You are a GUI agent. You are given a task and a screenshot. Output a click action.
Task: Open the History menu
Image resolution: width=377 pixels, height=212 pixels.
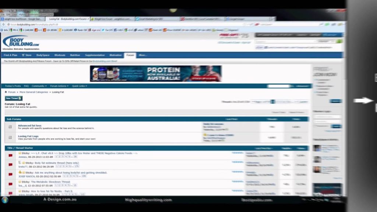22,14
